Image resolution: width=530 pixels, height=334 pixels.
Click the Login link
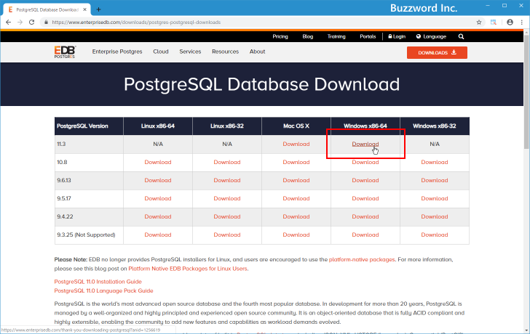pos(397,36)
